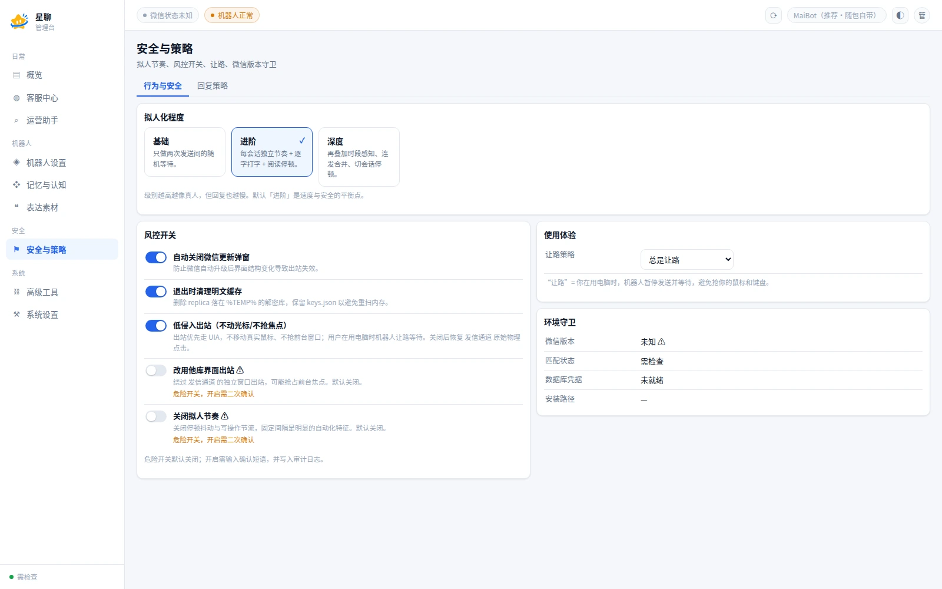Click the 概览 sidebar icon
This screenshot has height=589, width=942.
click(16, 75)
